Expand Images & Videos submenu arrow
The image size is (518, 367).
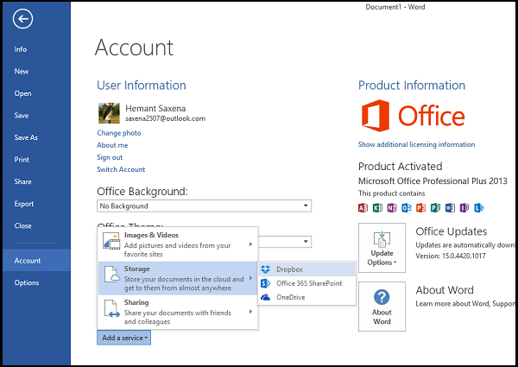[x=250, y=244]
